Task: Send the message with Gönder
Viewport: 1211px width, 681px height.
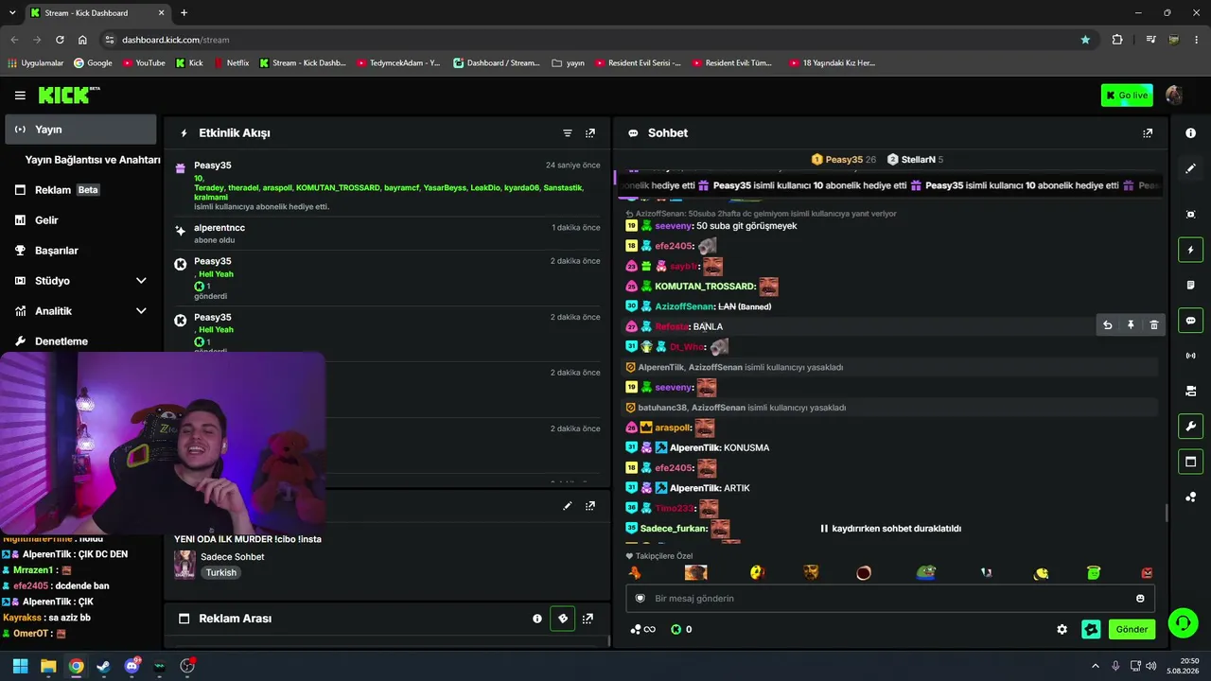Action: [1132, 629]
